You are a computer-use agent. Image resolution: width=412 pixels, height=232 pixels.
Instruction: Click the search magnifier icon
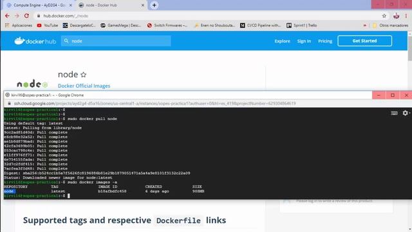[66, 41]
